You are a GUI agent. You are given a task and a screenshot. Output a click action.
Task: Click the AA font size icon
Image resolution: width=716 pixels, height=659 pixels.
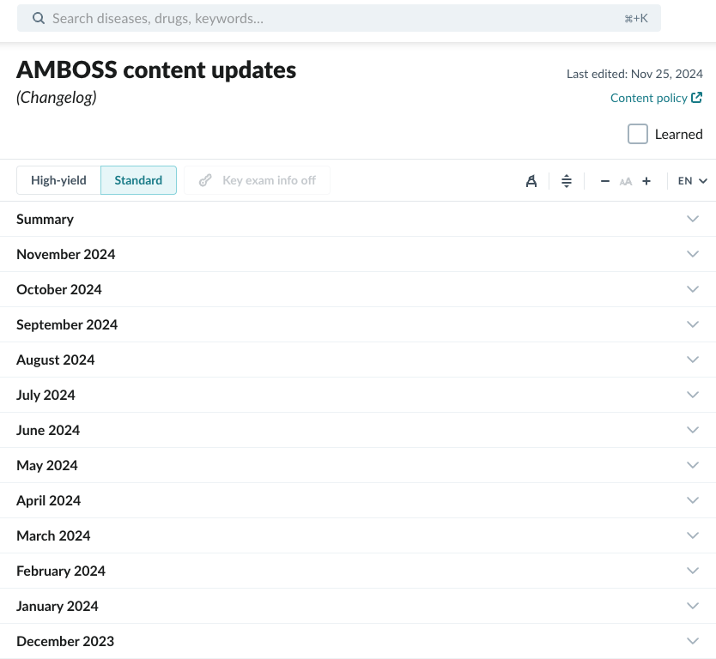pos(626,182)
